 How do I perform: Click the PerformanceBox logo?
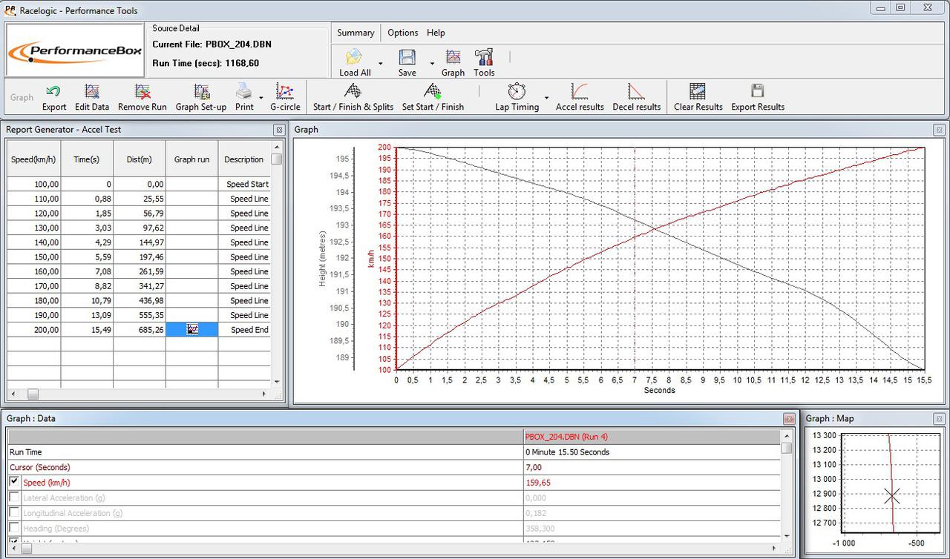click(x=75, y=50)
